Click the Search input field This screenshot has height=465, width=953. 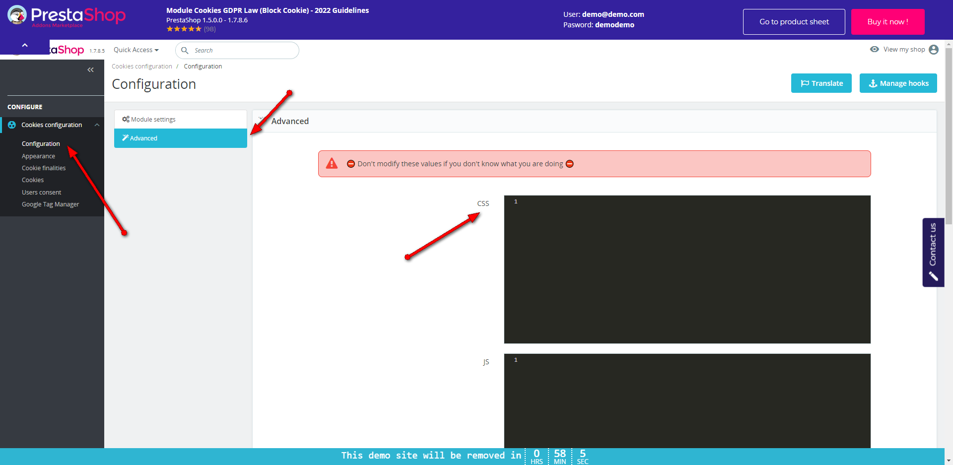pos(237,50)
